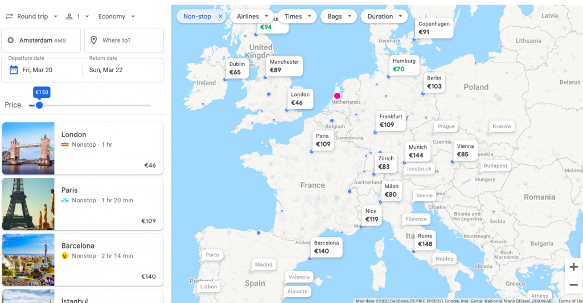The image size is (583, 303).
Task: Click the Madrid map label
Action: coord(264,264)
